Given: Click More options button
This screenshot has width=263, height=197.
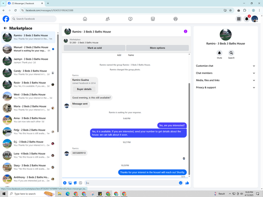Looking at the screenshot, I should [157, 48].
